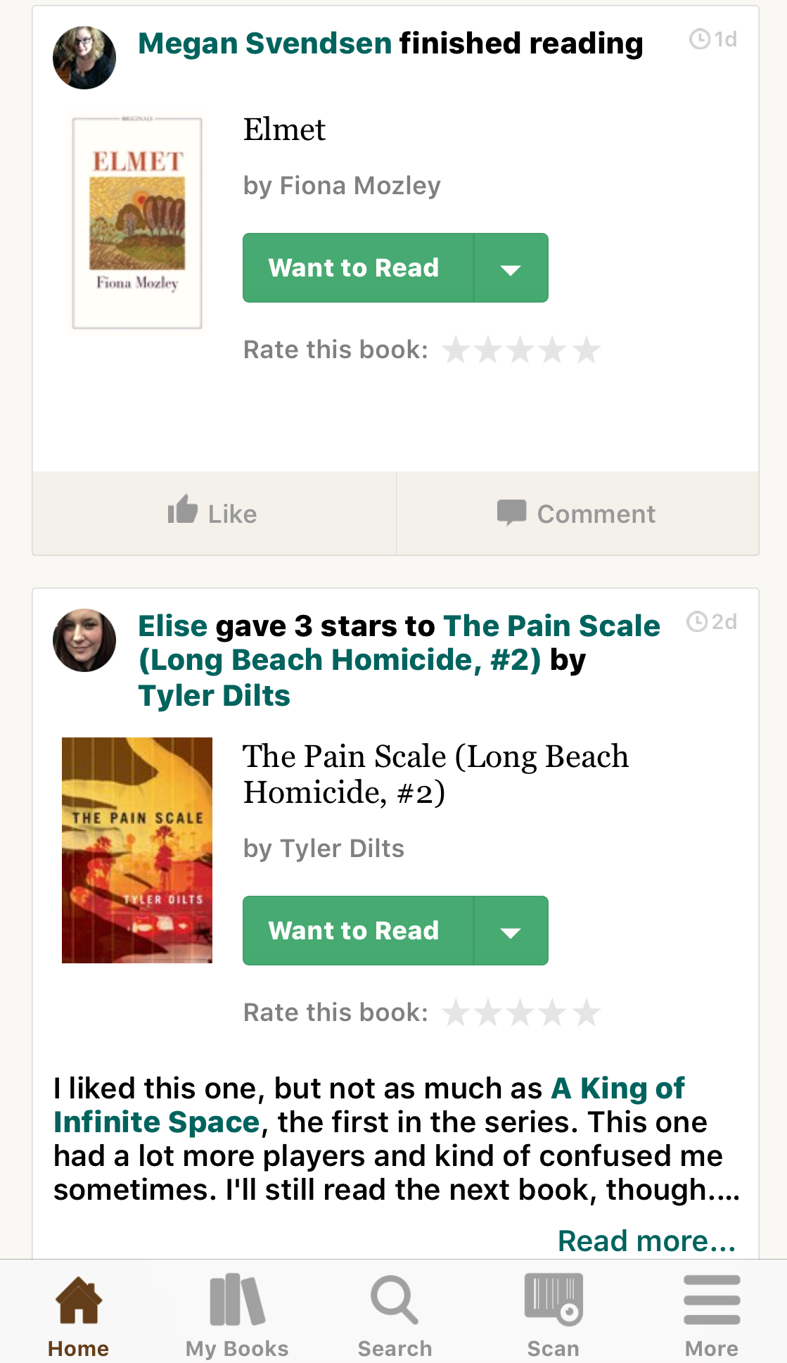Open the My Books tab
The image size is (787, 1363).
(237, 1302)
